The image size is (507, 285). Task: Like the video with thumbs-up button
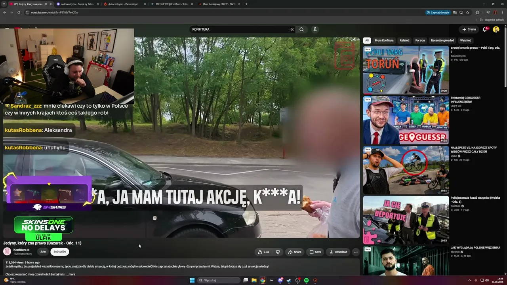(x=263, y=252)
